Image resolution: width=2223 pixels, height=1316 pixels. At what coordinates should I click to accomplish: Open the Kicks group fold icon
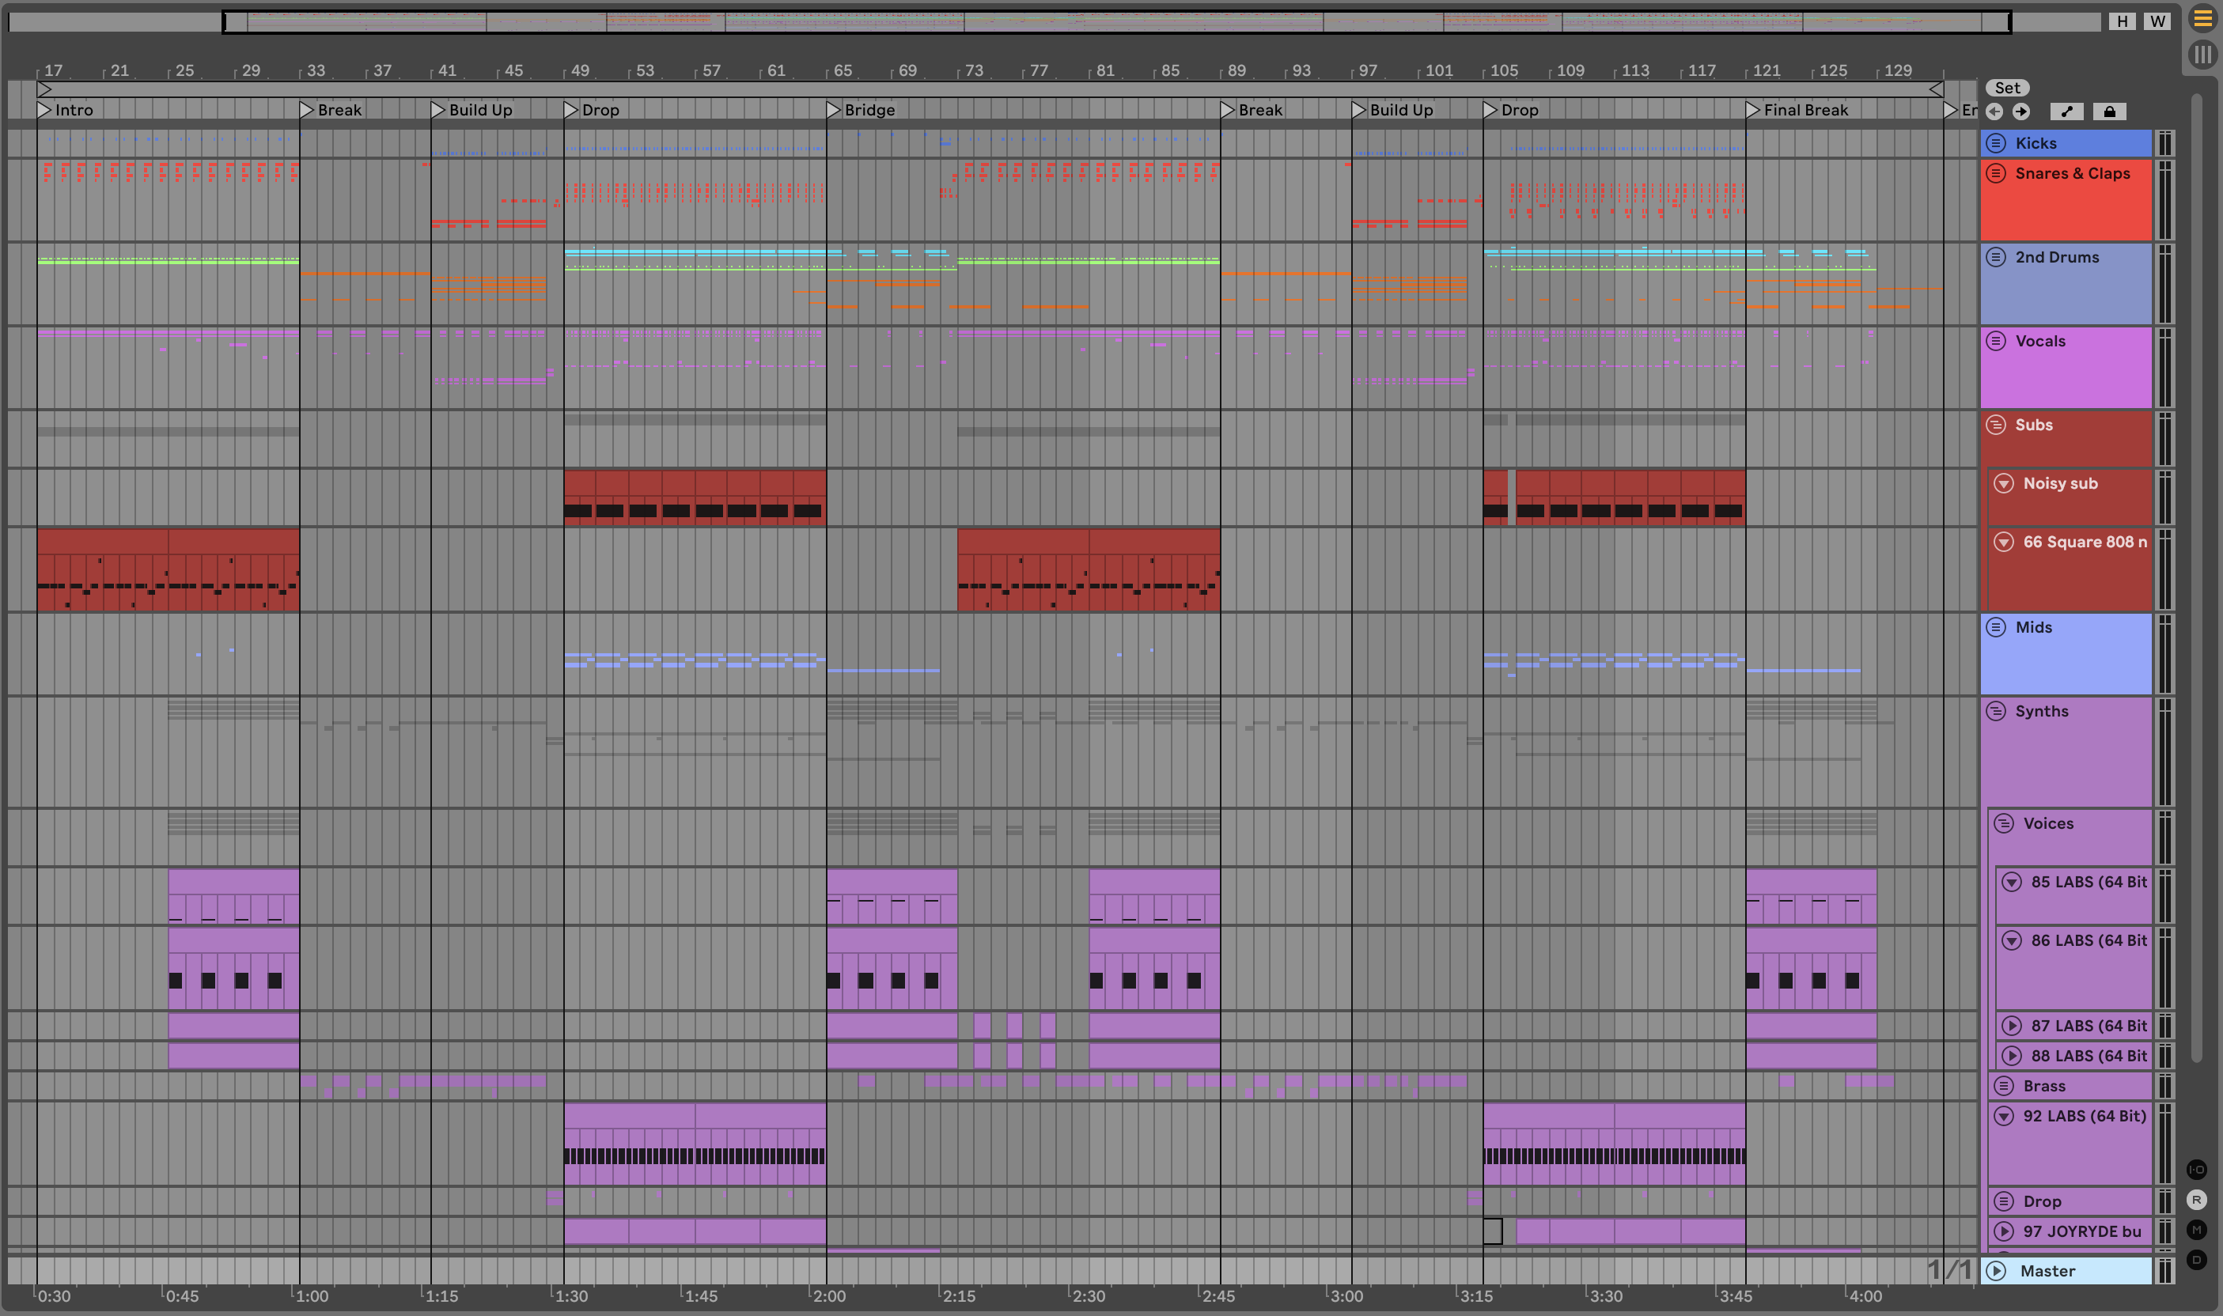click(x=1996, y=143)
